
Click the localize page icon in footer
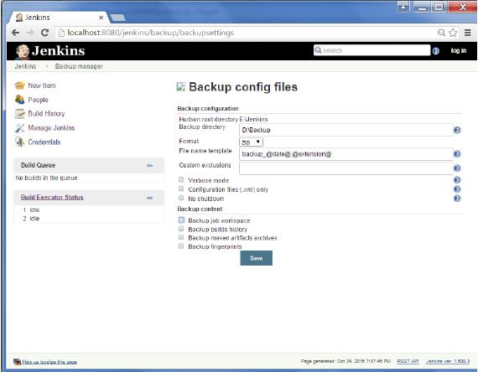click(x=17, y=362)
